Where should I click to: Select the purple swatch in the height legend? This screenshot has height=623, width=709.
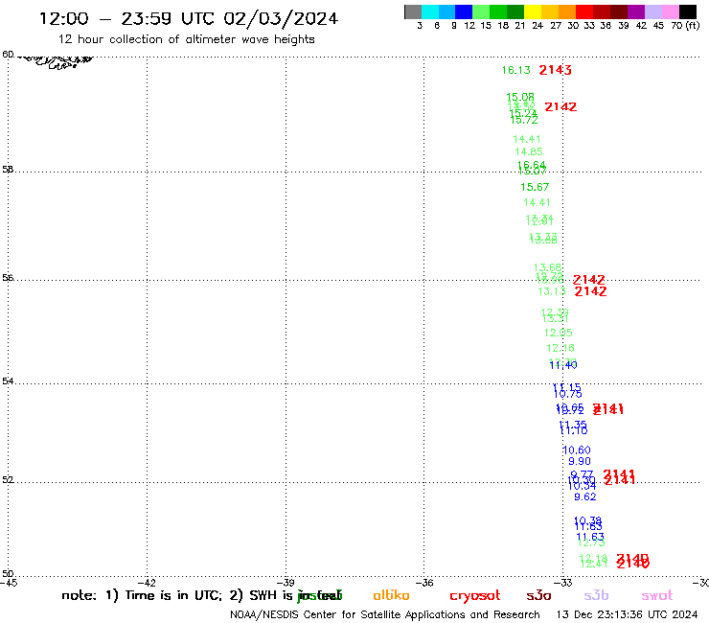click(x=636, y=12)
